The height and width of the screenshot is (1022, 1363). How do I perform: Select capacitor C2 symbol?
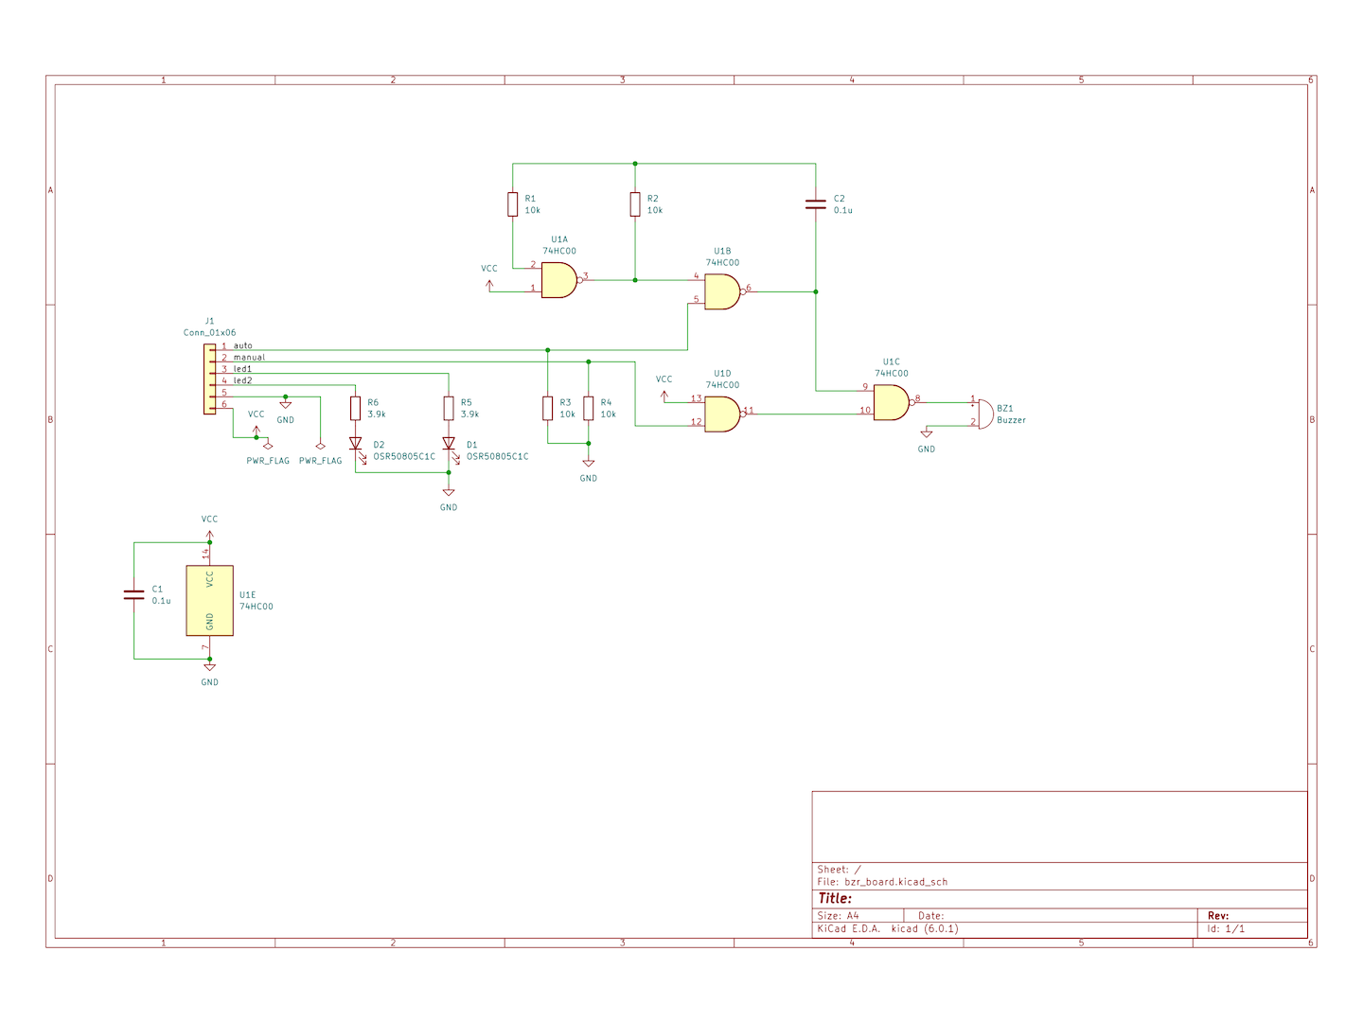815,203
